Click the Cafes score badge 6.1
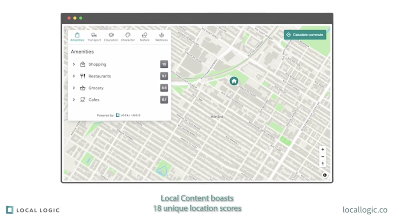394x220 pixels. (164, 100)
